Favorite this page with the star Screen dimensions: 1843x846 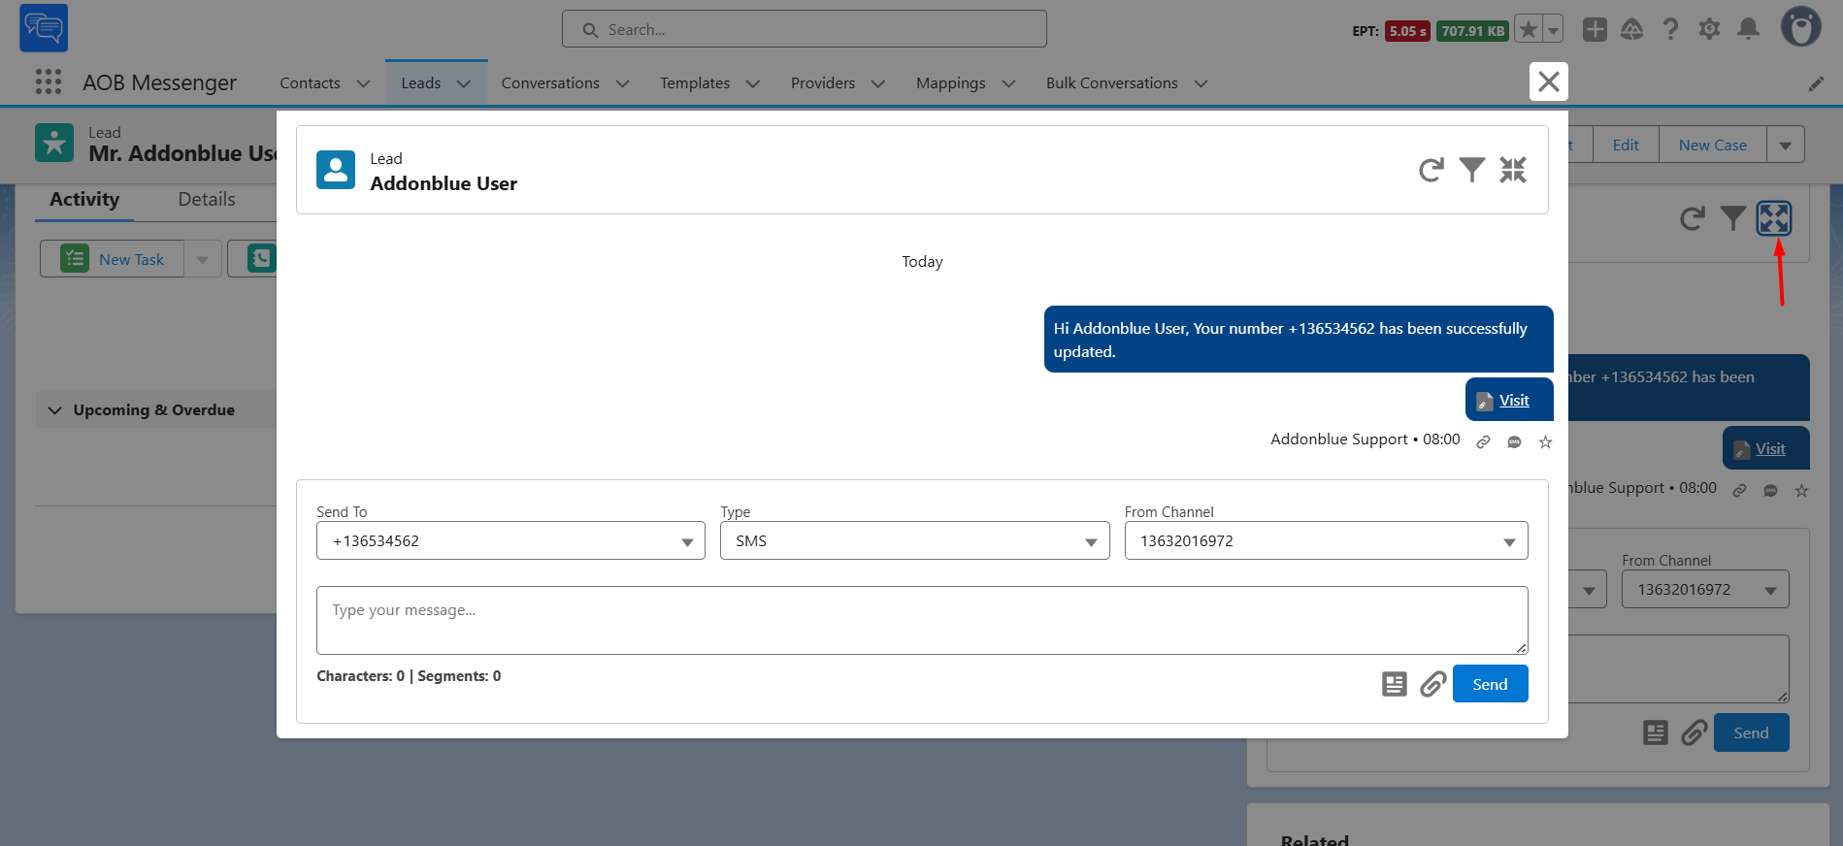1529,30
